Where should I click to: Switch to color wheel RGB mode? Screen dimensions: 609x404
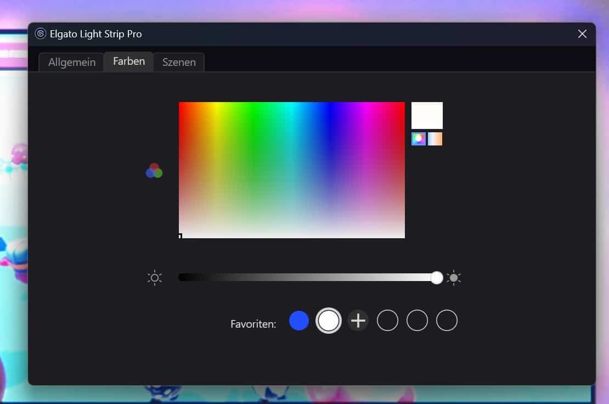pyautogui.click(x=419, y=139)
